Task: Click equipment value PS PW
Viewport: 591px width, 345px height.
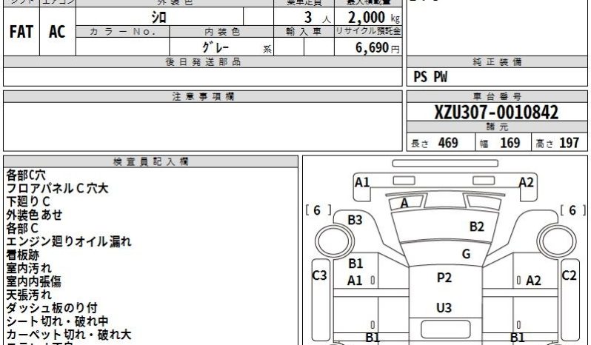Action: [x=430, y=77]
